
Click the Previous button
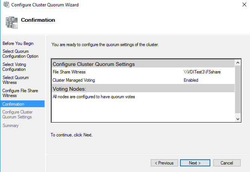point(164,163)
